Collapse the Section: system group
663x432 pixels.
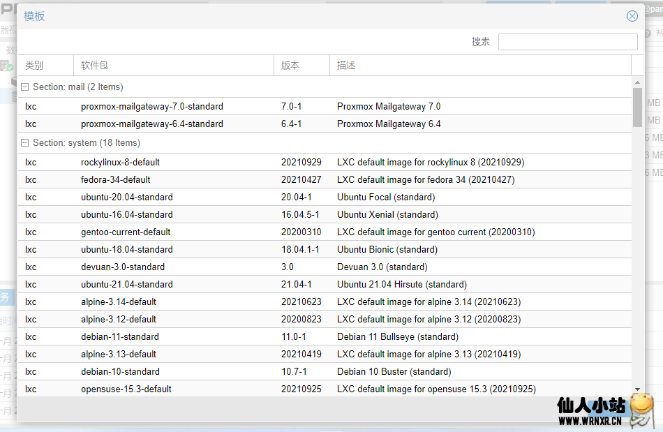25,143
